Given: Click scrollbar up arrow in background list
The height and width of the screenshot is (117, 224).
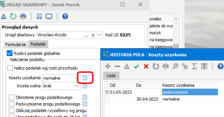Looking at the screenshot, I should pos(176,19).
